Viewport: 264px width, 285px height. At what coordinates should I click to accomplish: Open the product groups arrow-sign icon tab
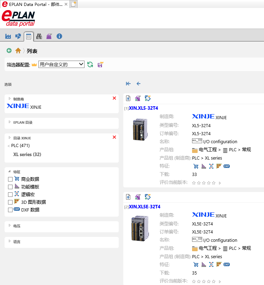[x=18, y=36]
